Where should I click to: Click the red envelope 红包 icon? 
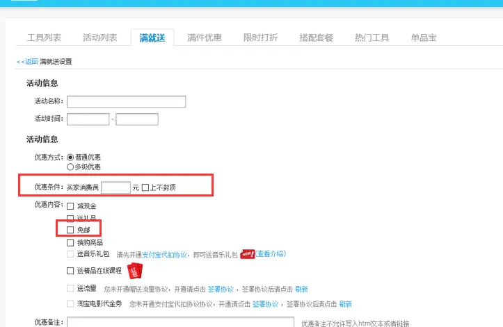pos(135,271)
